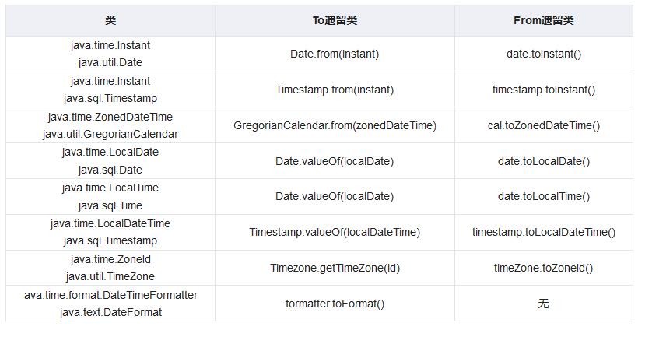Click the java.text.DateFormat text

point(110,312)
